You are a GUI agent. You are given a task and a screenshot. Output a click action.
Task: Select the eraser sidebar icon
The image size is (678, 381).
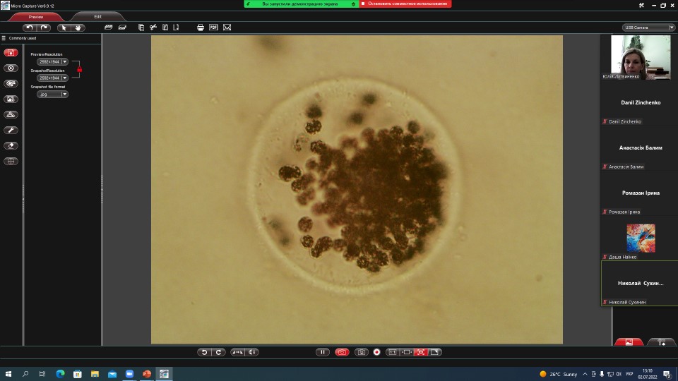coord(11,145)
